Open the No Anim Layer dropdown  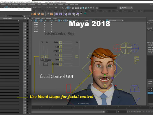pyautogui.click(x=149, y=112)
